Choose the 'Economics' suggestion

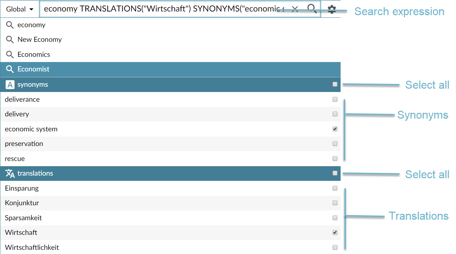pos(34,55)
